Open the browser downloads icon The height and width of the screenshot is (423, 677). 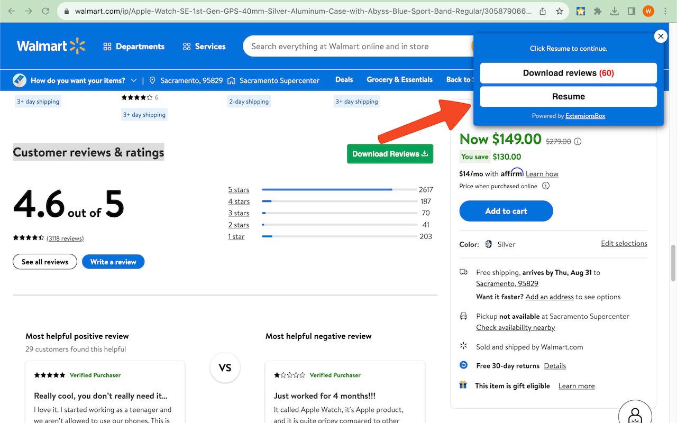614,11
